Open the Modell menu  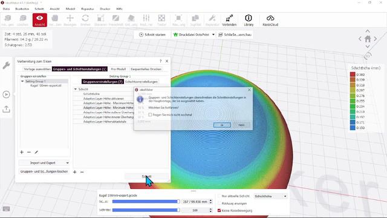(x=70, y=9)
